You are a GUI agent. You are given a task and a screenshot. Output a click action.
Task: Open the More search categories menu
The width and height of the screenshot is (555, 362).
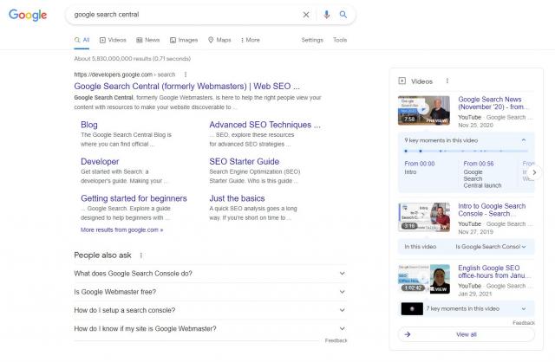click(x=249, y=40)
